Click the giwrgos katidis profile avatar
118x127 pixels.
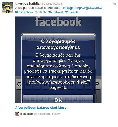tap(7, 8)
